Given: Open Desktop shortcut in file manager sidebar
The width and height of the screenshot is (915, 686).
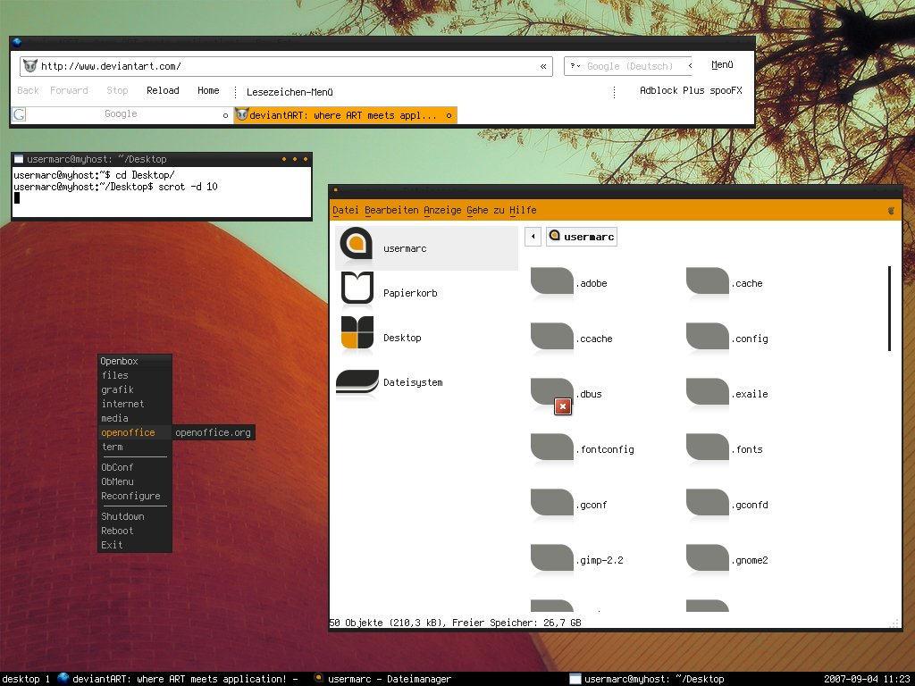Looking at the screenshot, I should tap(426, 337).
